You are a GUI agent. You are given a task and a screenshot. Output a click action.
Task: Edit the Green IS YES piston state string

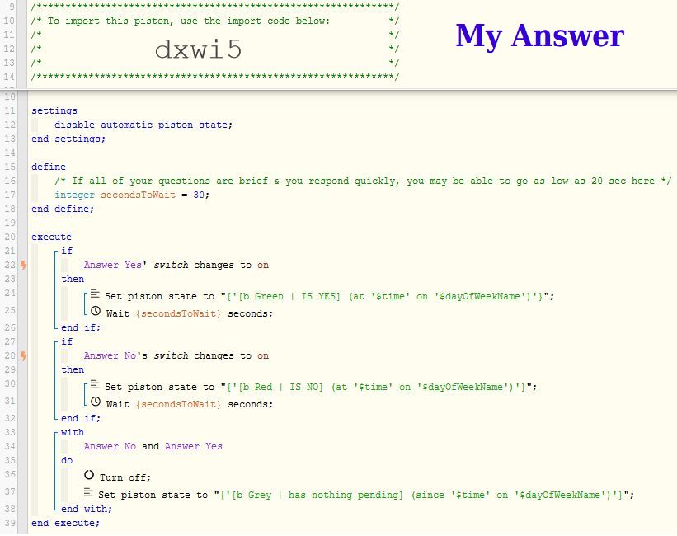(x=385, y=296)
